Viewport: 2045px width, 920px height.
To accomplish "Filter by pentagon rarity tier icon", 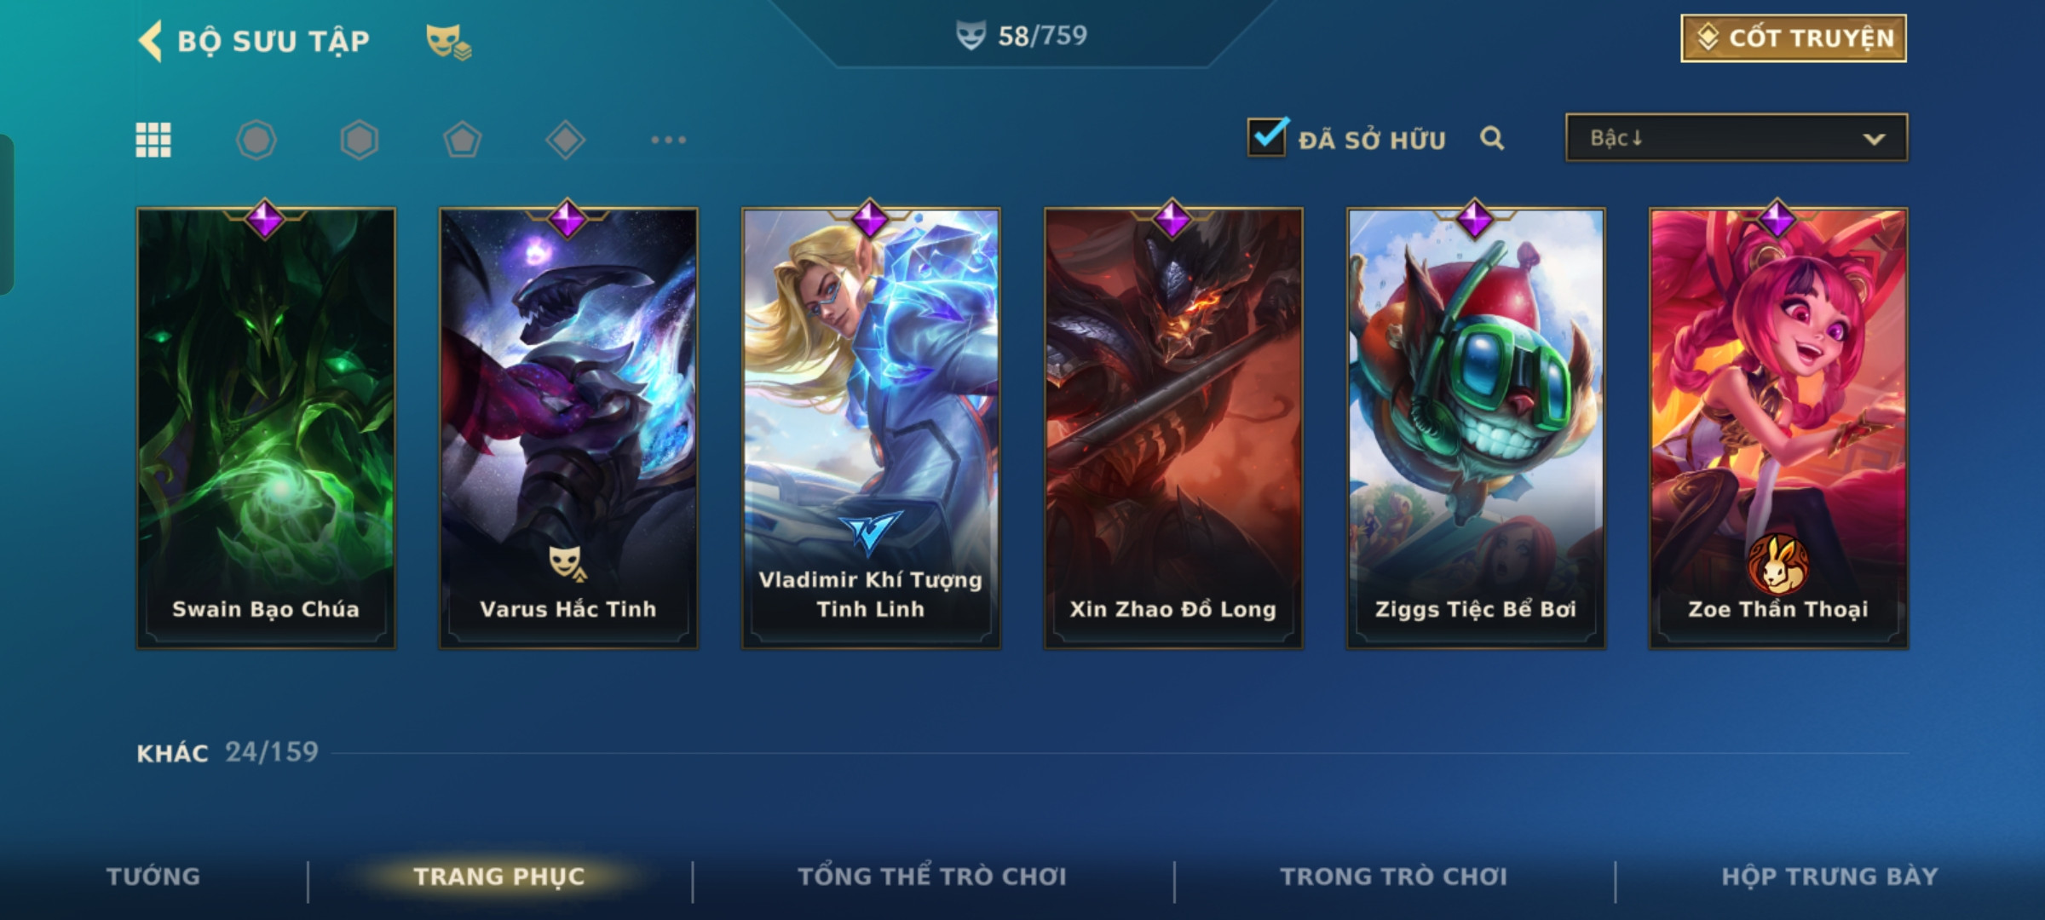I will tap(463, 140).
